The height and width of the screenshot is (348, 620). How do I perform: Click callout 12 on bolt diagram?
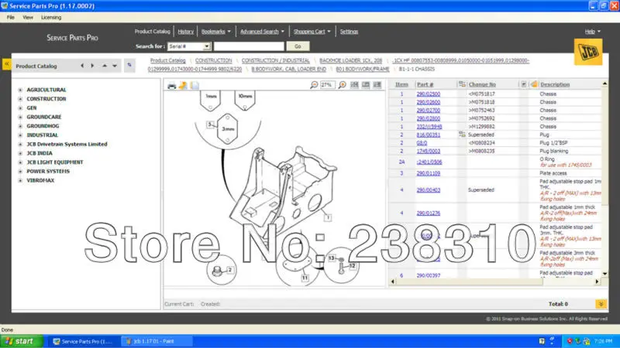pyautogui.click(x=352, y=266)
